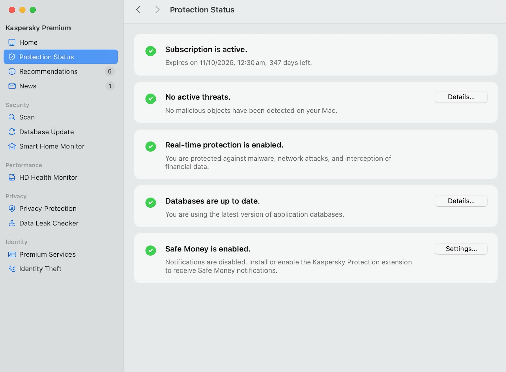Image resolution: width=506 pixels, height=372 pixels.
Task: Click the Premium Services card icon
Action: (x=12, y=254)
